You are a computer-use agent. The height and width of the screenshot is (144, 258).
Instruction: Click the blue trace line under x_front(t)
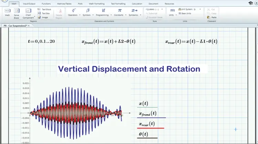[x=151, y=118]
